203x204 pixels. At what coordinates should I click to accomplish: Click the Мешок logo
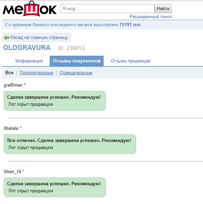click(x=30, y=9)
